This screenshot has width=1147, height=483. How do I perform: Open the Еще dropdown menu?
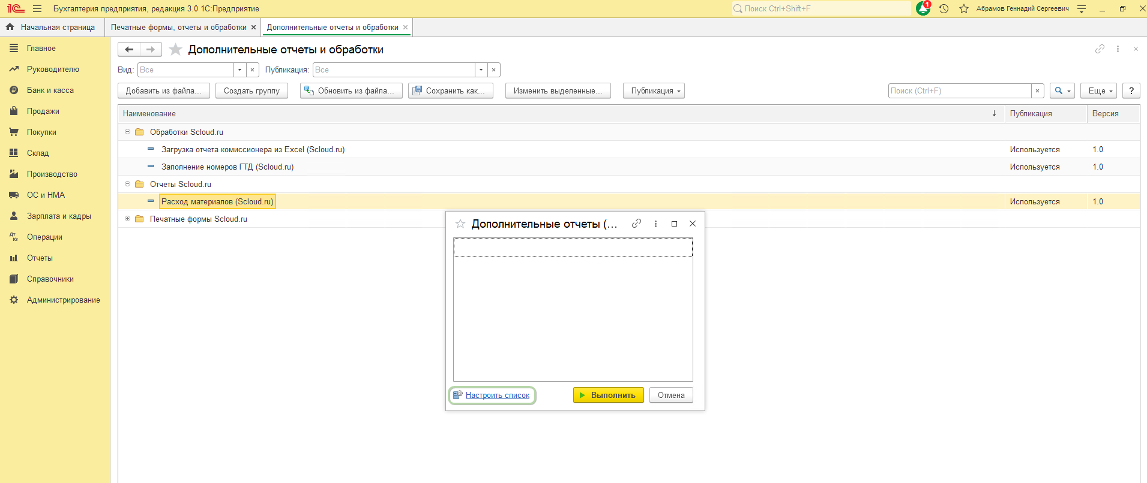1098,90
